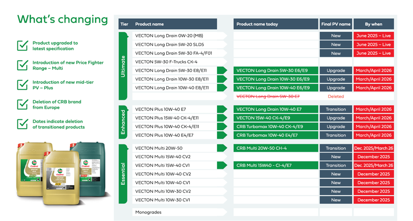The image size is (413, 221).
Task: Click the 'By when' column header
Action: [374, 24]
